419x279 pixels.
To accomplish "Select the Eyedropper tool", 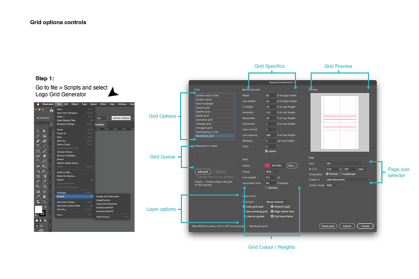I will 44,181.
